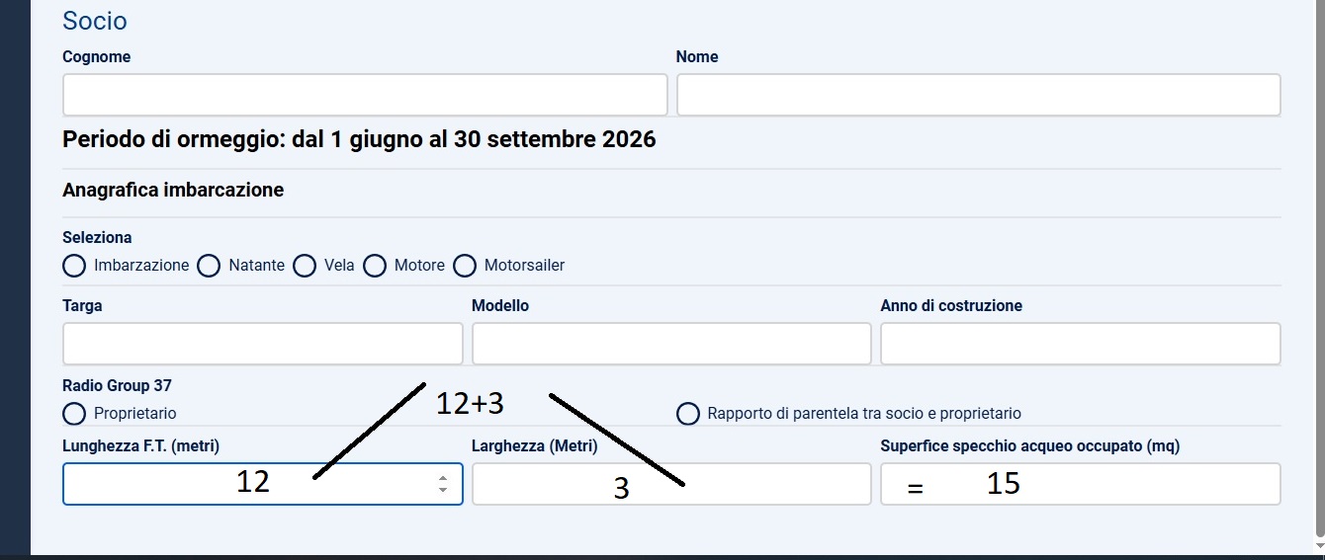Increase Lunghezza F.T. using the up stepper arrow

(443, 478)
